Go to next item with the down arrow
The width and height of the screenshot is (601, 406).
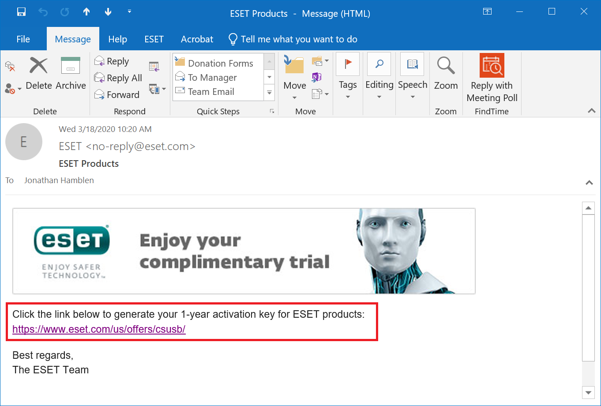pos(108,12)
